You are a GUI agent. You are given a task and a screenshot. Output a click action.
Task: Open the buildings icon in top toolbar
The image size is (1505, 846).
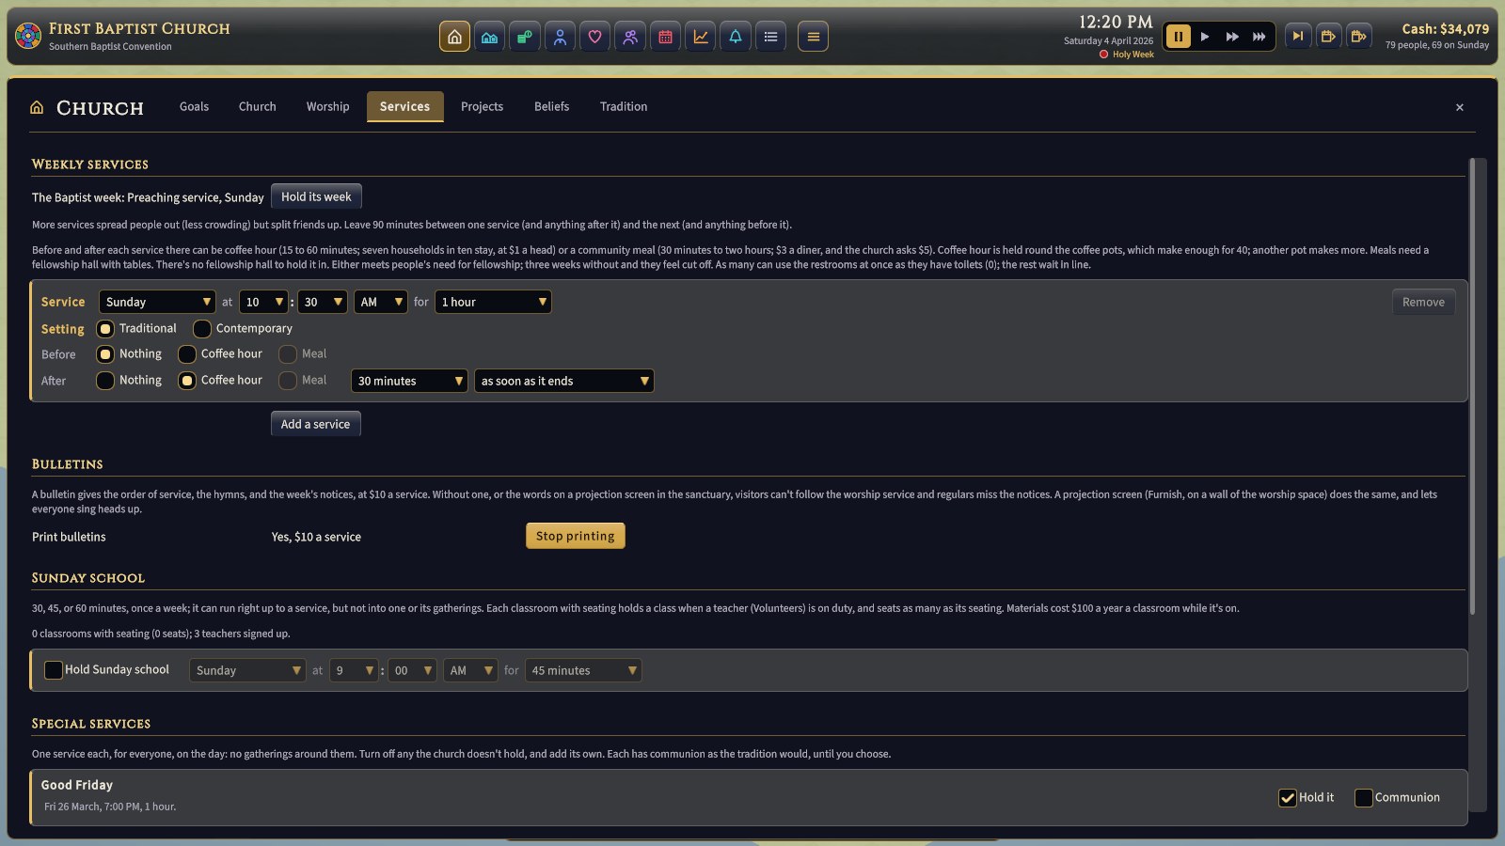tap(489, 37)
